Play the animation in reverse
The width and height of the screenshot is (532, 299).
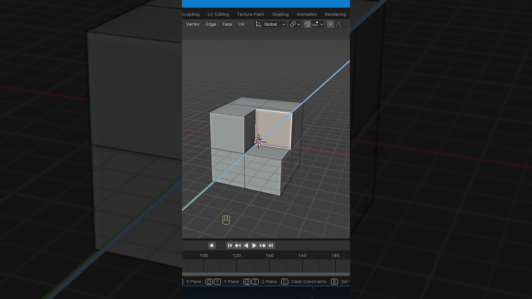click(246, 245)
